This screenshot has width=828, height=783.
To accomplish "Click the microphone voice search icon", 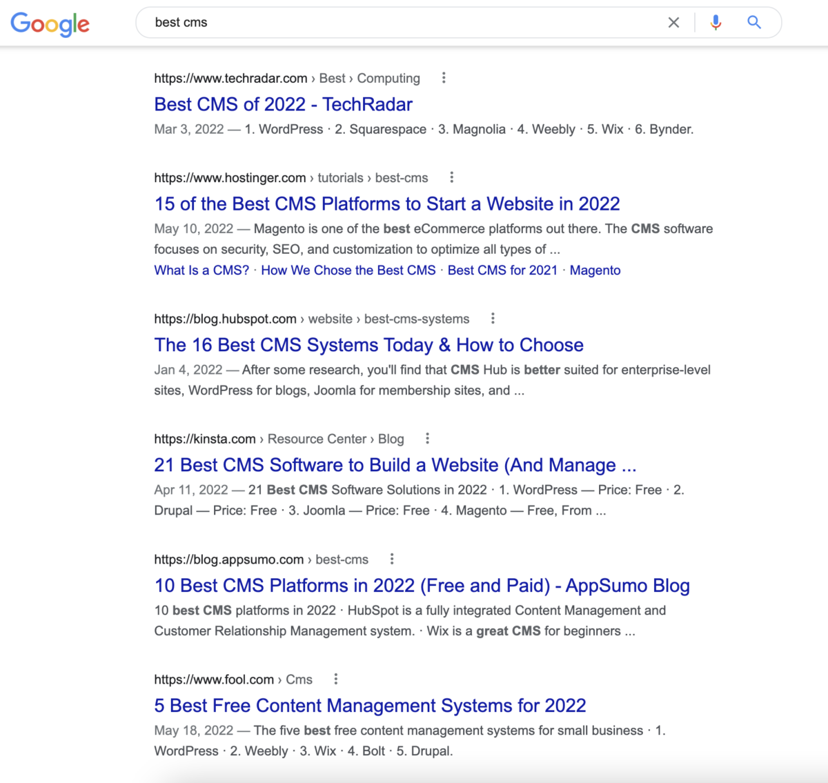I will click(716, 22).
